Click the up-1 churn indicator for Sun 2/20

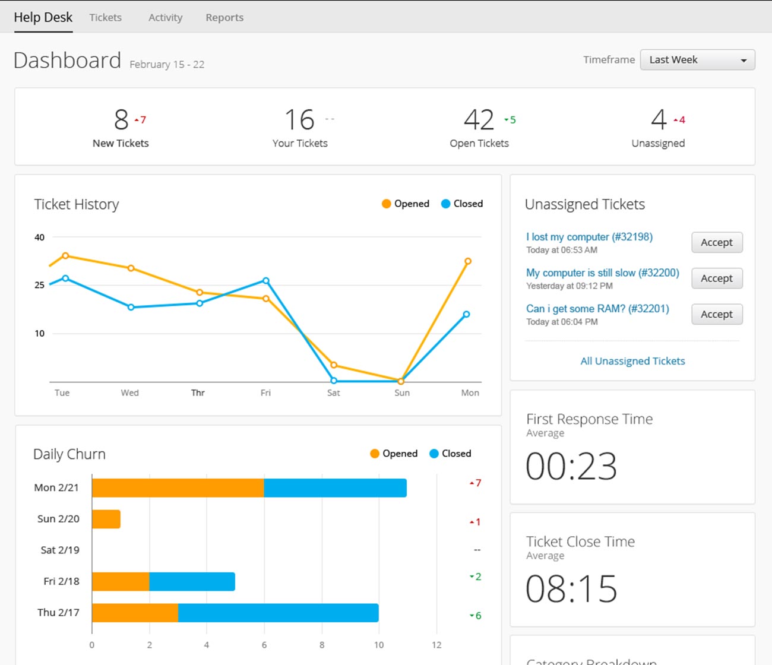(475, 522)
